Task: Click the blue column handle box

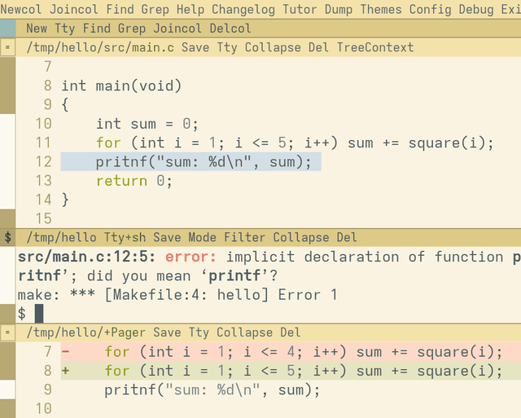Action: point(7,29)
